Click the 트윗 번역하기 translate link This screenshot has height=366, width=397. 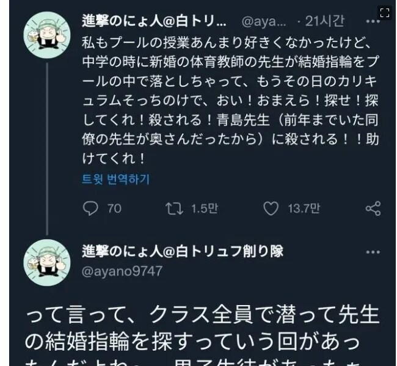(115, 179)
